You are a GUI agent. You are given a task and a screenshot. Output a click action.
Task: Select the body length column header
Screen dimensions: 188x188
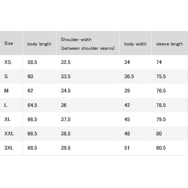tap(39, 44)
